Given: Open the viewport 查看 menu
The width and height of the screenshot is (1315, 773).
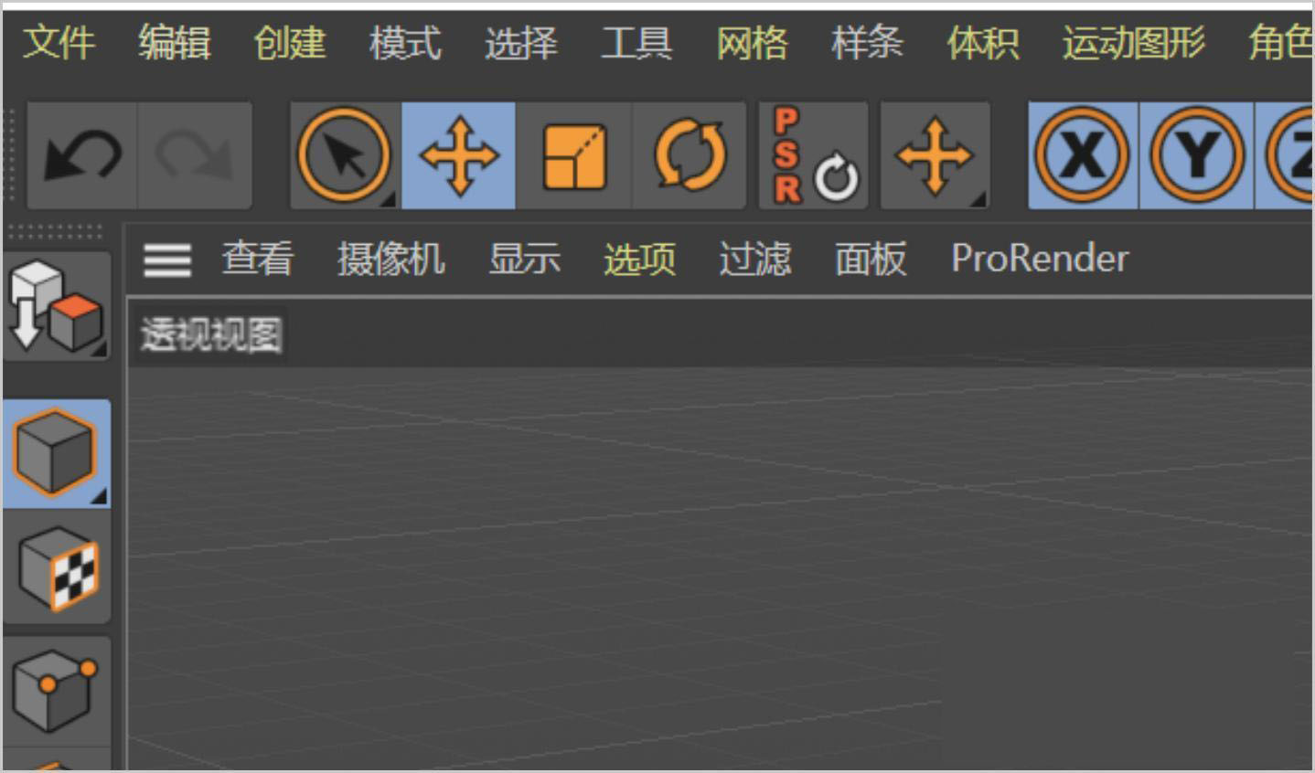Looking at the screenshot, I should (x=258, y=259).
